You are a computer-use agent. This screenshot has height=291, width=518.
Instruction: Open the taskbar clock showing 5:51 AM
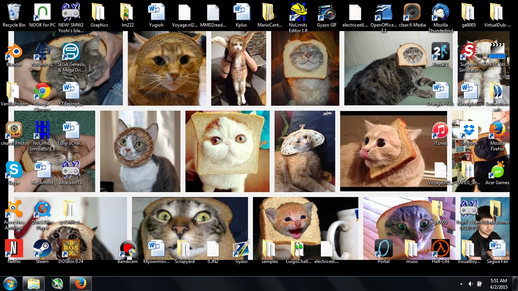pyautogui.click(x=499, y=283)
